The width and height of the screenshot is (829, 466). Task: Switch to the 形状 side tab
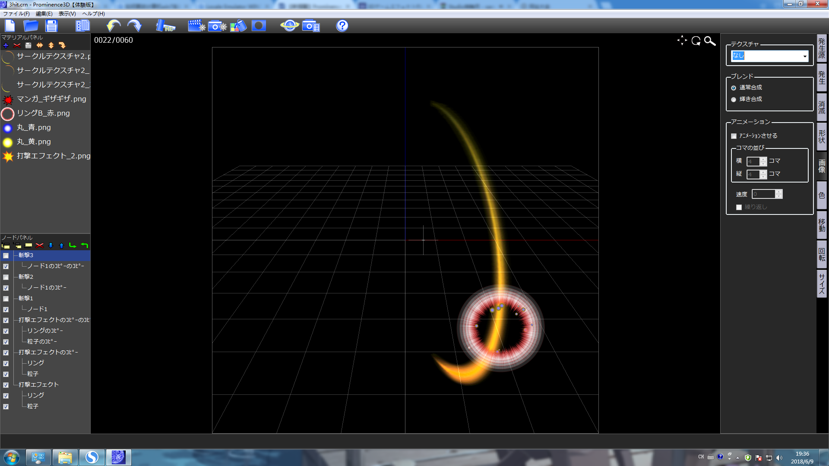[822, 137]
